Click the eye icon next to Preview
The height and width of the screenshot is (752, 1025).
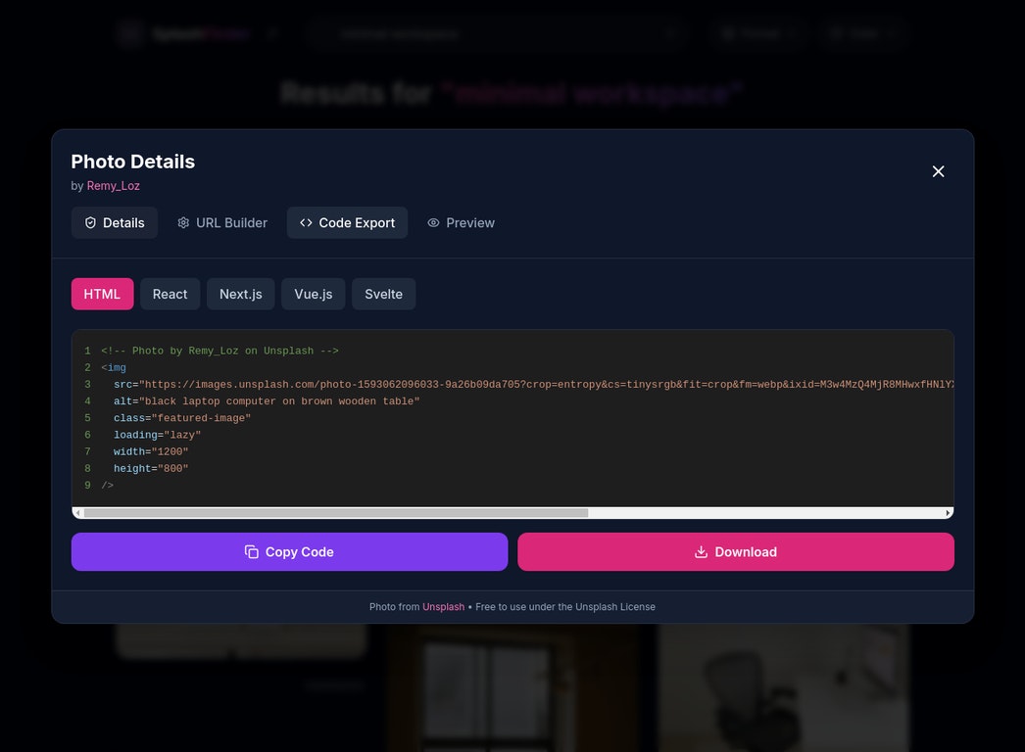pyautogui.click(x=433, y=222)
